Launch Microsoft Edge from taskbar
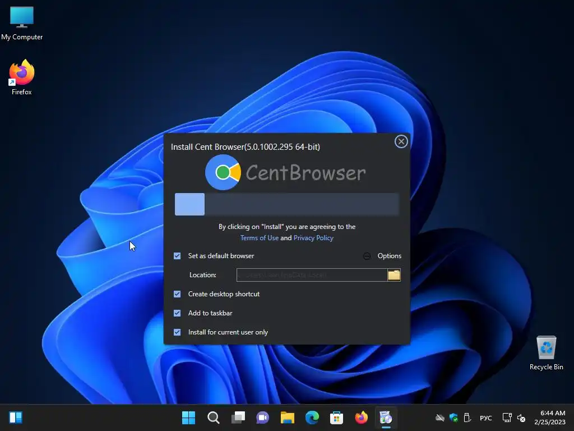The height and width of the screenshot is (431, 574). pos(312,418)
